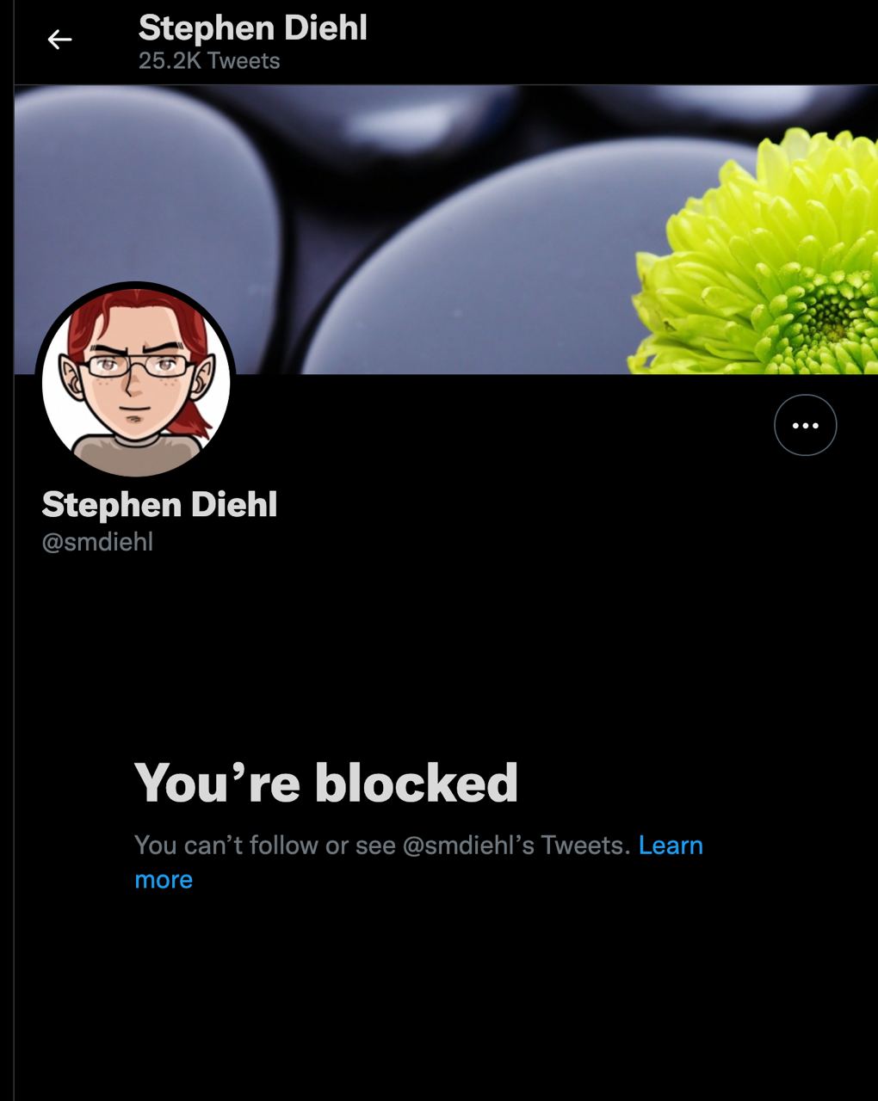Click the 'You're blocked' heading
Screen dimensions: 878x1101
coord(326,782)
